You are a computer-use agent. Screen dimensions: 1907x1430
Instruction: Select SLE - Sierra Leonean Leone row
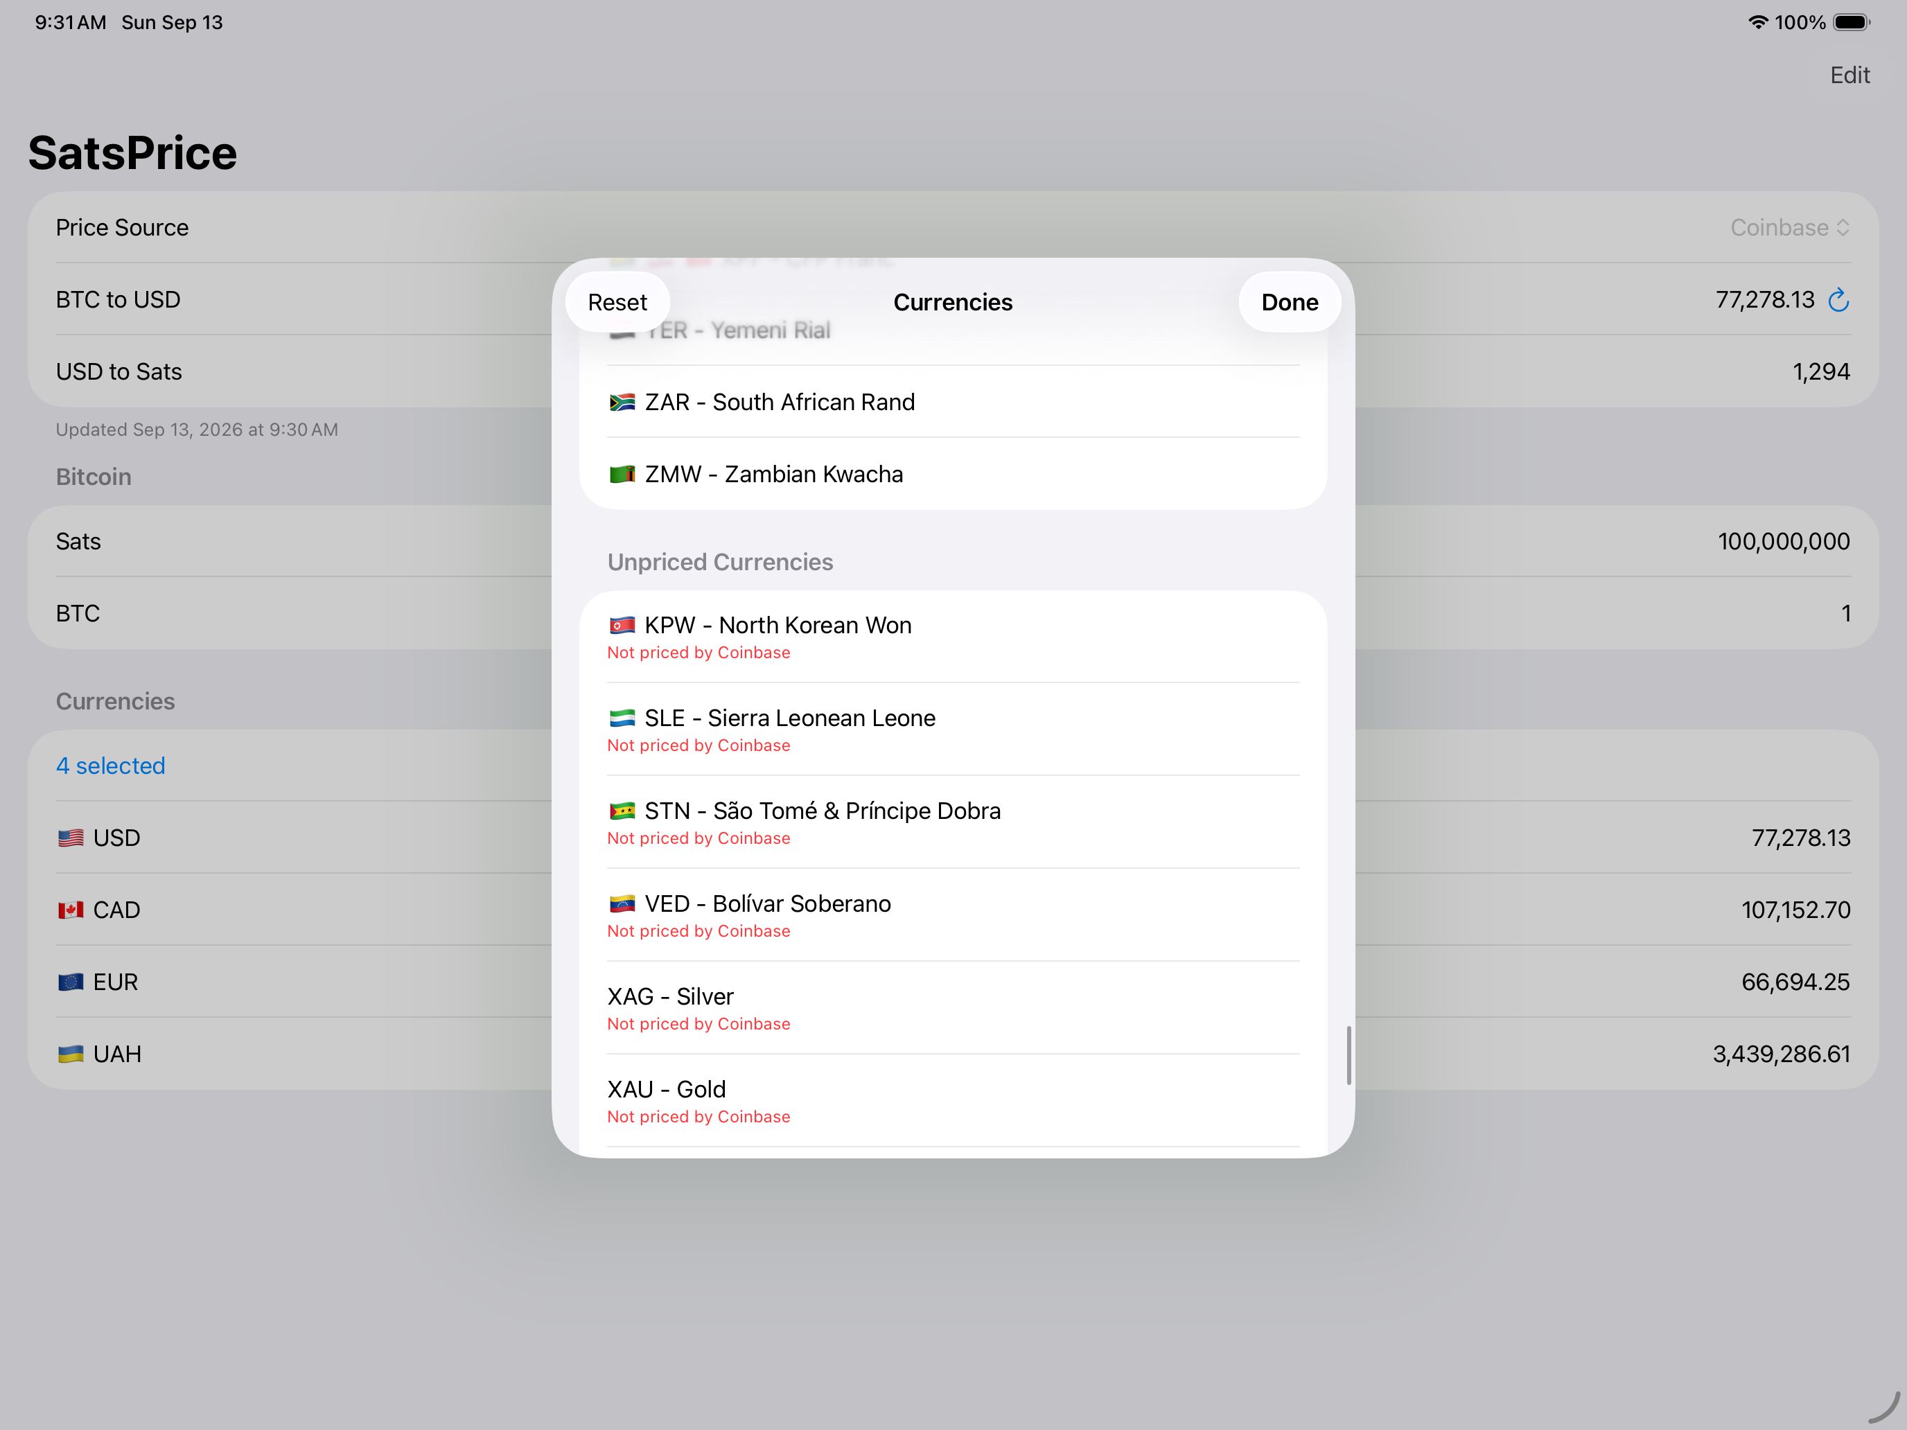953,730
